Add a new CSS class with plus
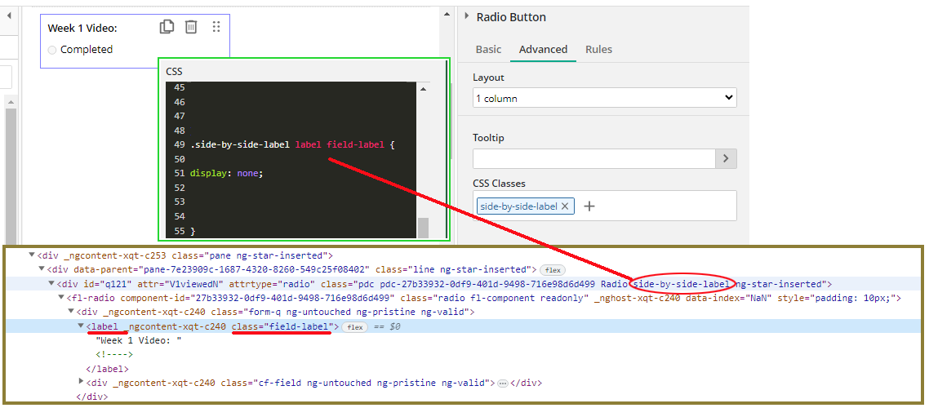The image size is (929, 408). (589, 206)
